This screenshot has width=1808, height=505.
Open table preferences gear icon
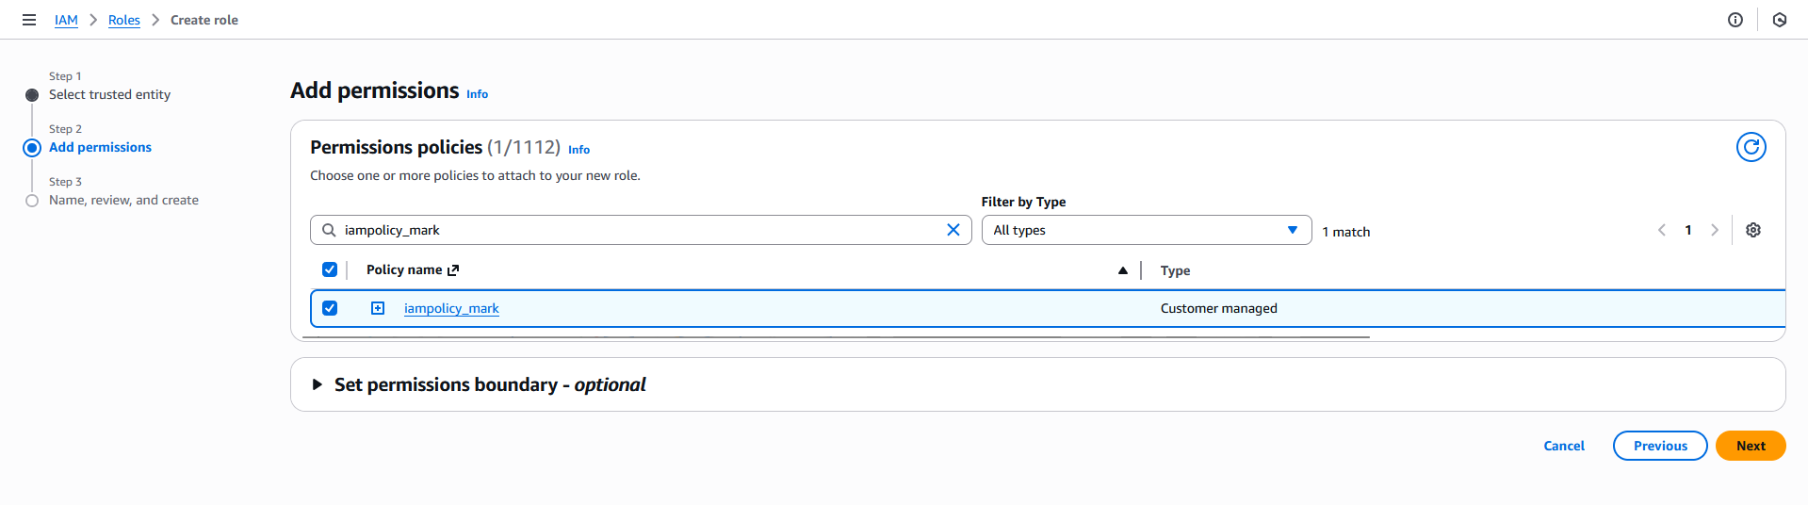(1753, 230)
